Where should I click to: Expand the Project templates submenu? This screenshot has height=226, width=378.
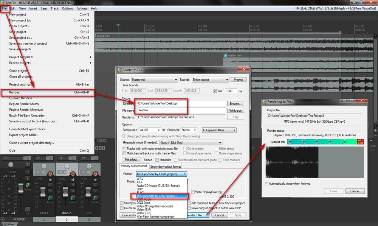click(x=50, y=57)
